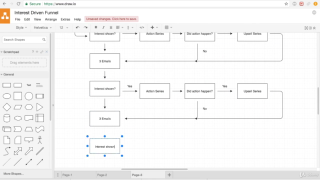This screenshot has width=320, height=180.
Task: Select the Upsell Series box in middle row
Action: coord(252,91)
